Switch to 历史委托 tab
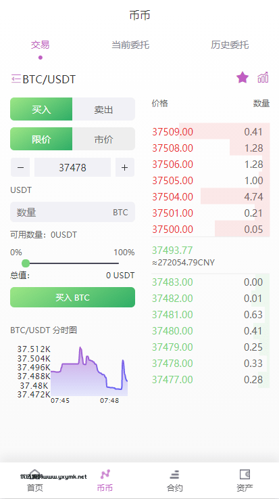This screenshot has width=279, height=499. [230, 45]
